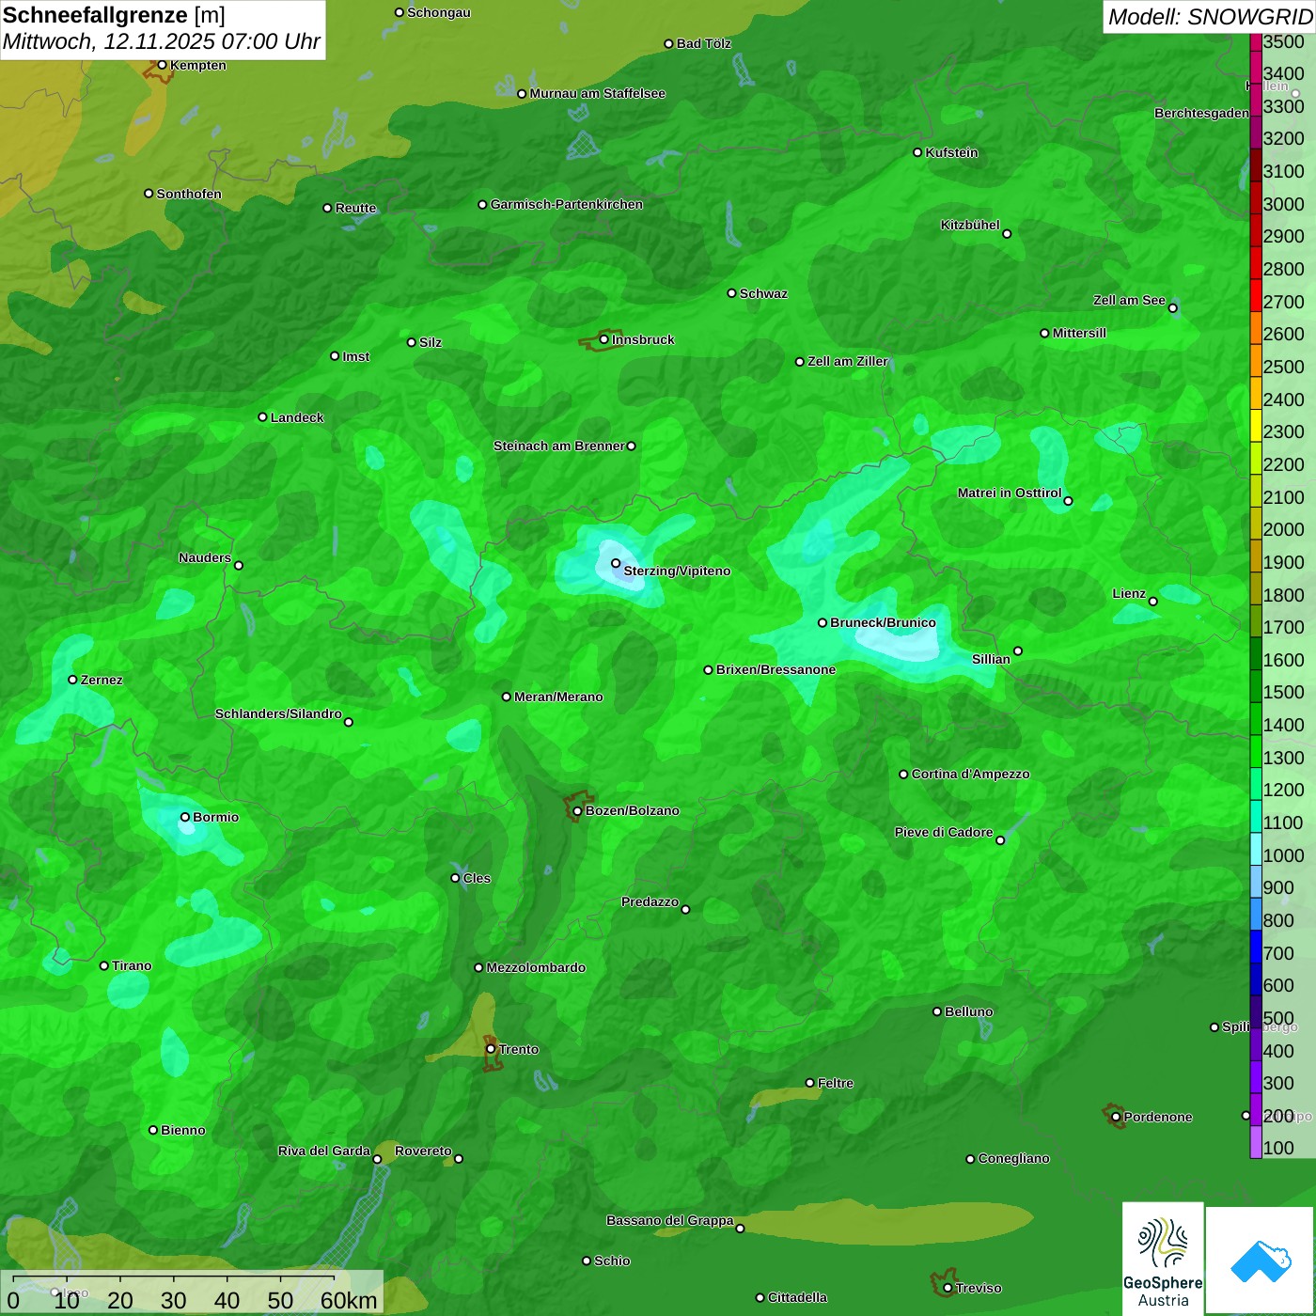1316x1316 pixels.
Task: Click the 'Schneefallgrenze [m]' title
Action: point(114,15)
